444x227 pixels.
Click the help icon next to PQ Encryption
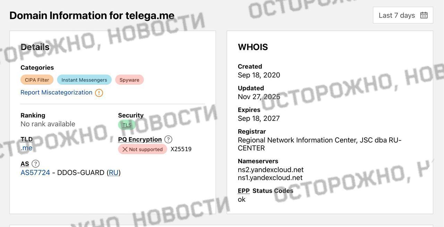(x=168, y=139)
